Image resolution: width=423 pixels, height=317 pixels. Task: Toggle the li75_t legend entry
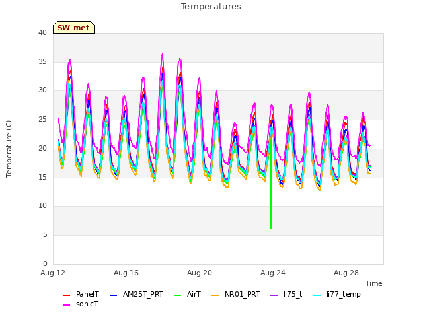pos(286,294)
